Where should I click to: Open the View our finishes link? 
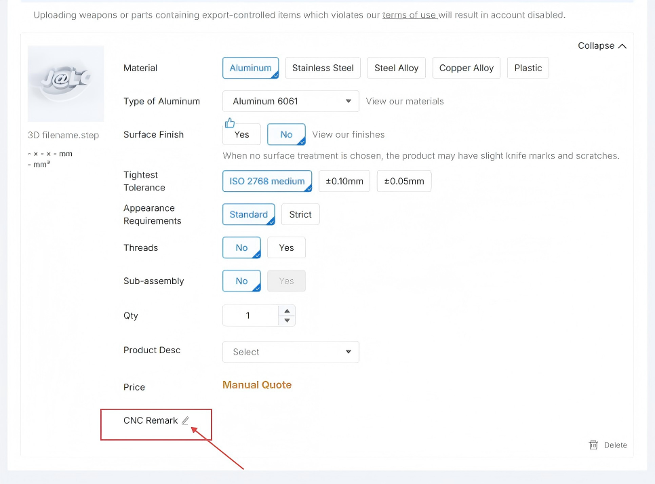(349, 134)
